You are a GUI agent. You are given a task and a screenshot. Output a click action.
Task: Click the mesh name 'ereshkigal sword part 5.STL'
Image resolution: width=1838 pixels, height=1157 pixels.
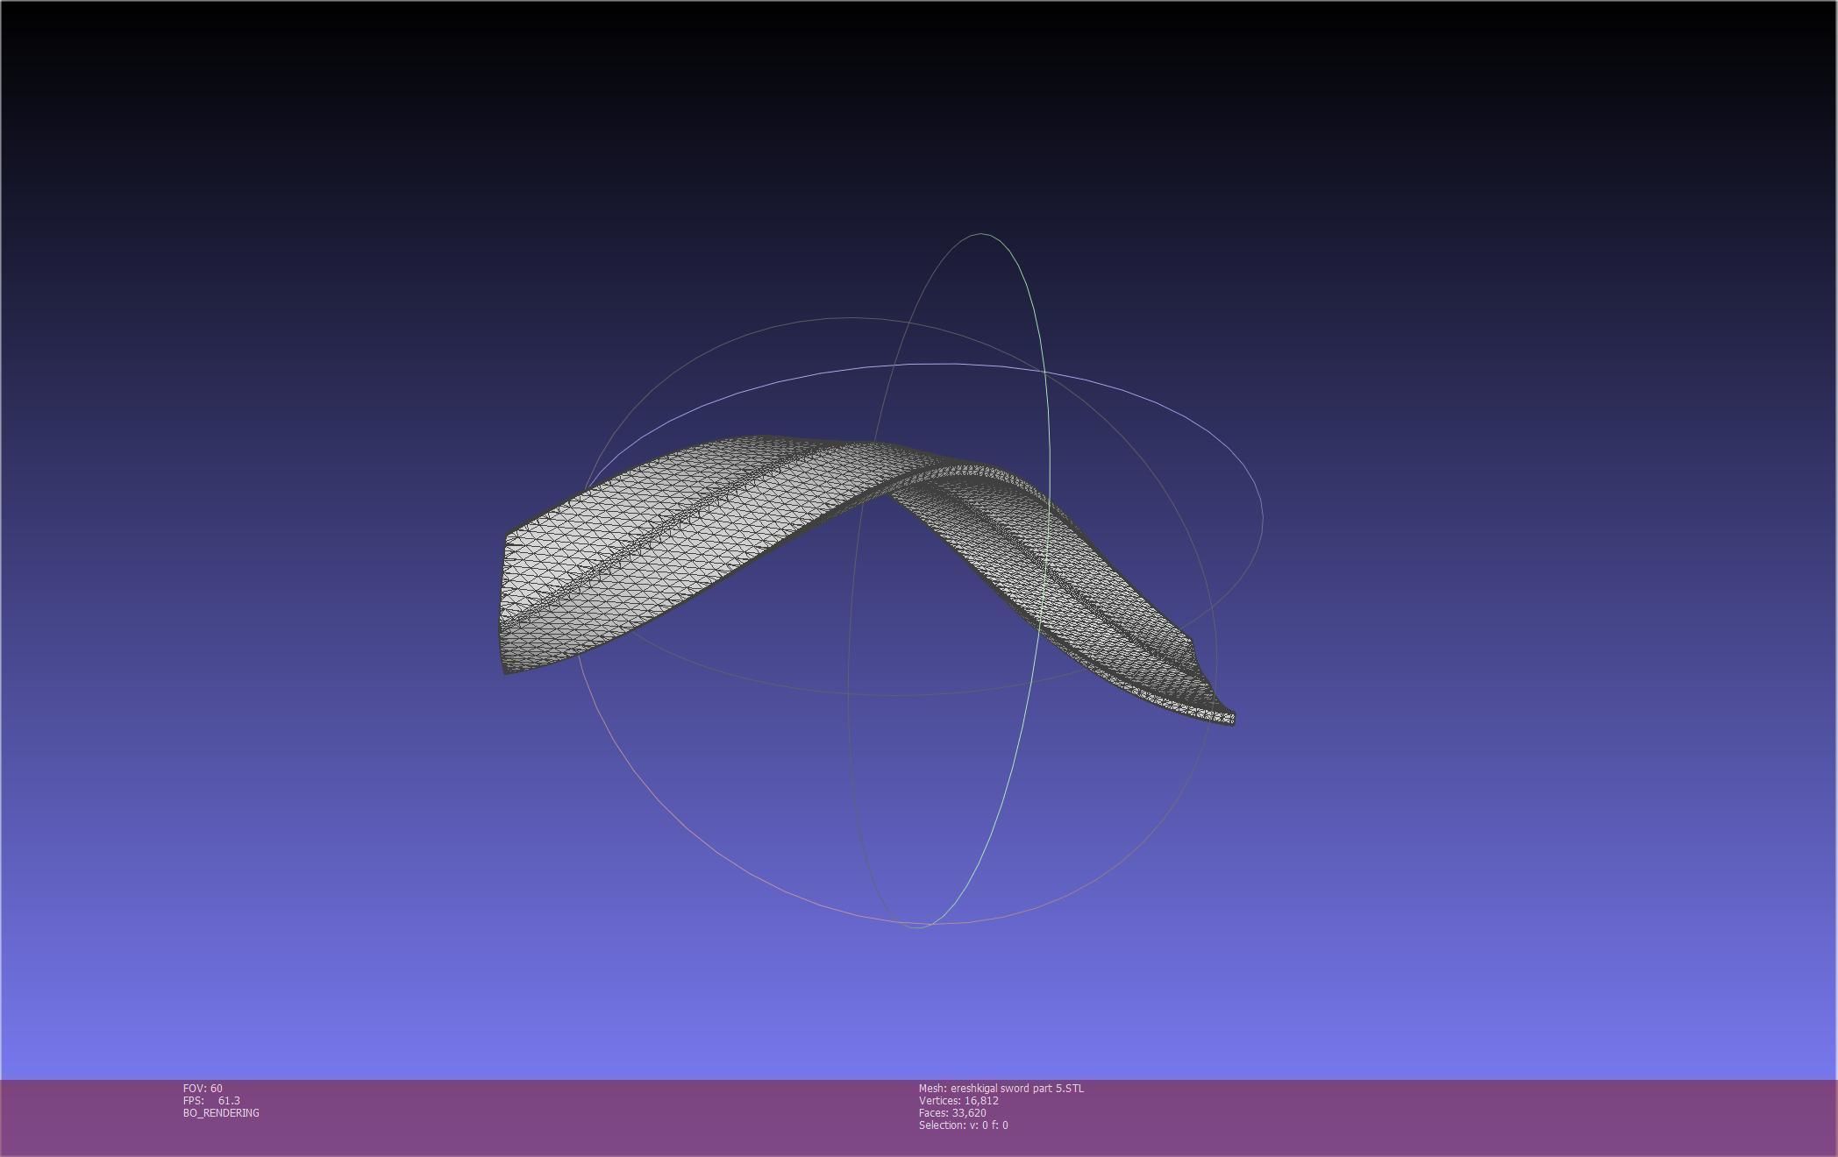tap(1017, 1088)
